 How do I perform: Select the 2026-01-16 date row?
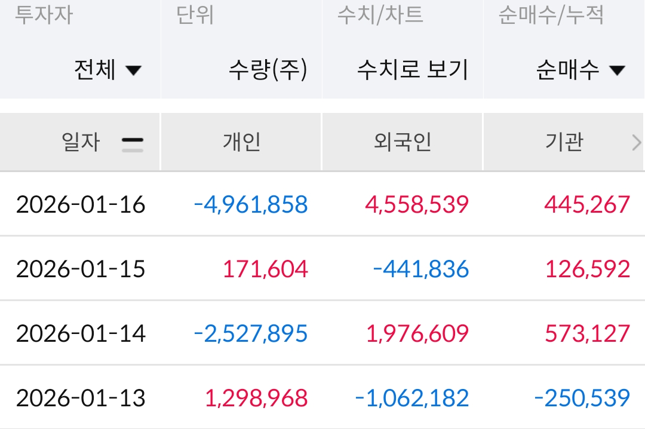tap(81, 204)
